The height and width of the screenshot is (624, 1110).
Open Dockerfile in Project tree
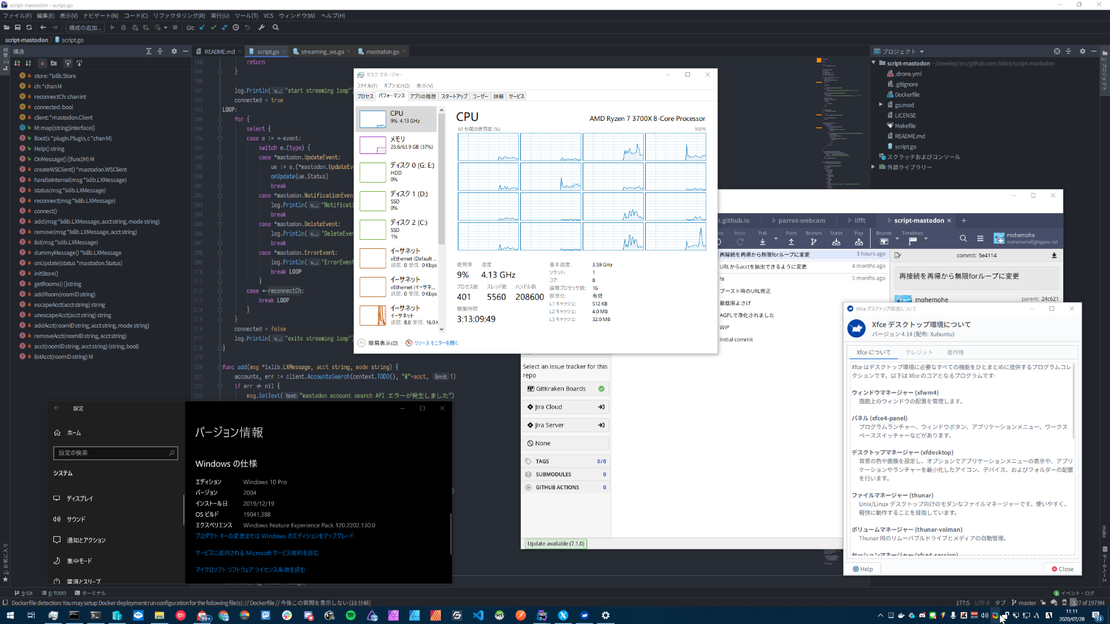[x=906, y=94]
